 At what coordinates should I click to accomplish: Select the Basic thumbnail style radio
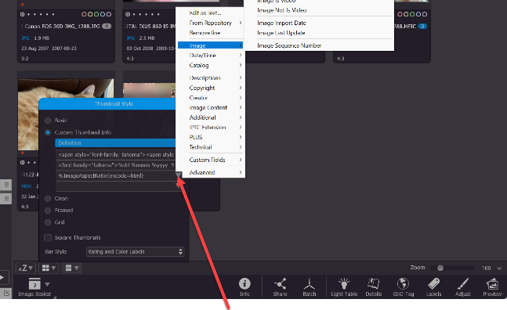pyautogui.click(x=48, y=121)
